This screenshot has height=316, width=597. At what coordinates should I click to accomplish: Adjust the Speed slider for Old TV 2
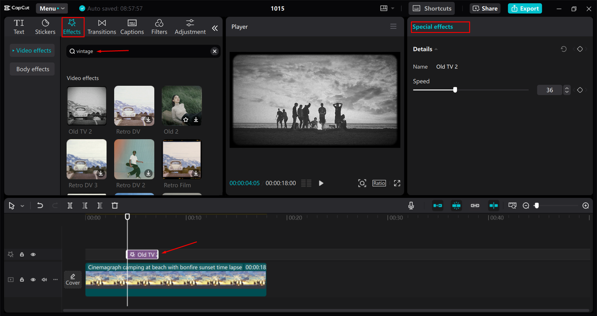pos(455,89)
